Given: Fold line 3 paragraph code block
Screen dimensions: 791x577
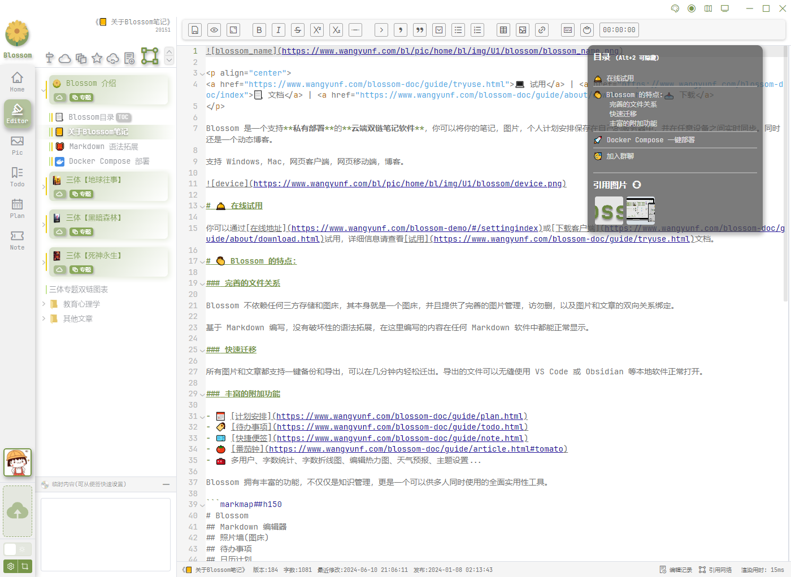Looking at the screenshot, I should pyautogui.click(x=202, y=73).
